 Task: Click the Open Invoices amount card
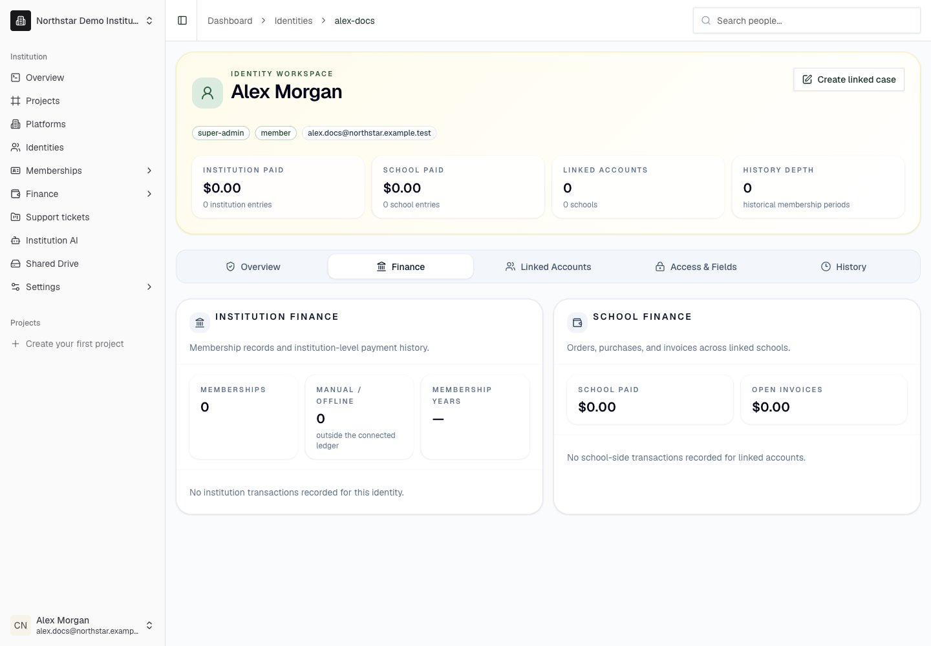click(824, 400)
